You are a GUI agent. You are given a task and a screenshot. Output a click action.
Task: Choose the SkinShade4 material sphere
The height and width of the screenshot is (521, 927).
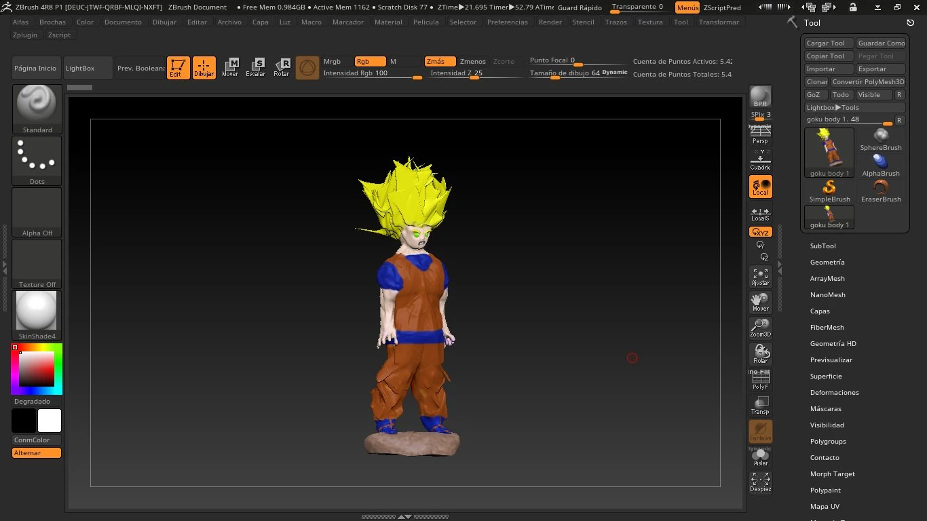click(x=37, y=315)
